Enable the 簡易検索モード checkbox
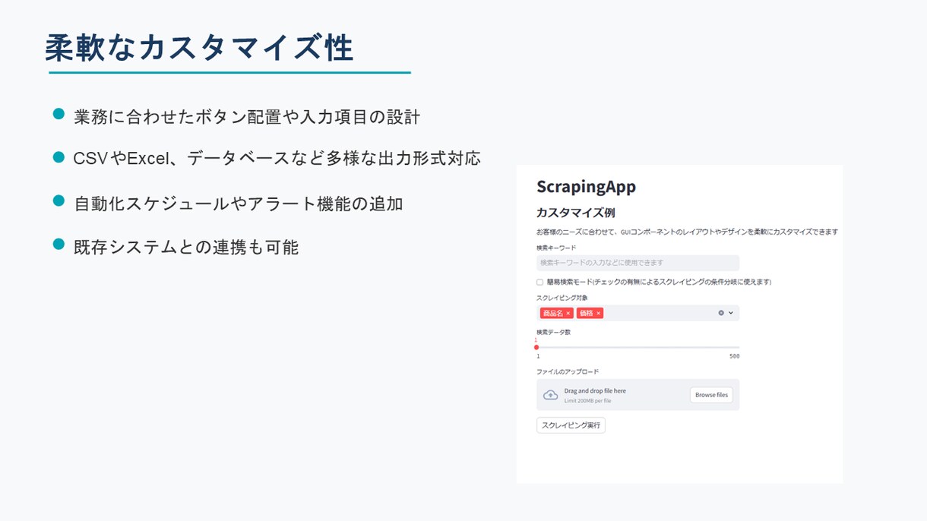 540,282
